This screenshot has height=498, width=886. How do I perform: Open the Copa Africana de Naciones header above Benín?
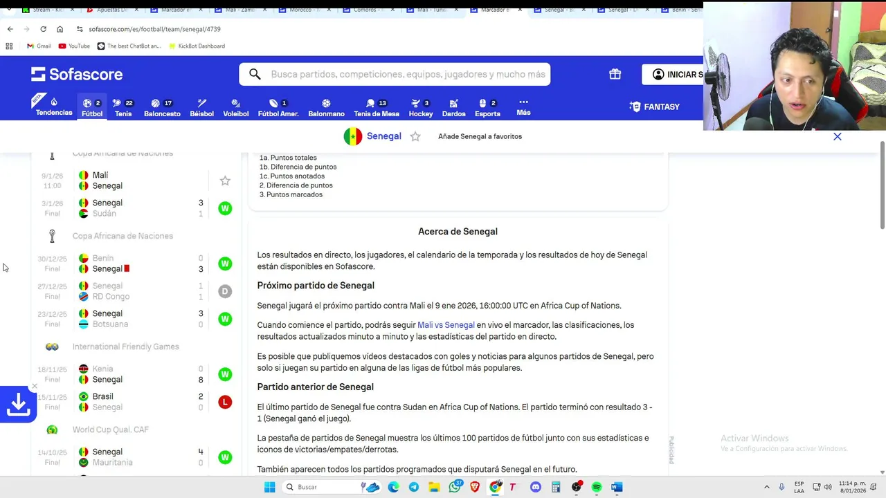click(x=123, y=236)
